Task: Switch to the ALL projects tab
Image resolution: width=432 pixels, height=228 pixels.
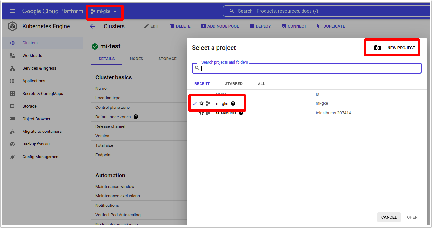Action: [x=261, y=84]
